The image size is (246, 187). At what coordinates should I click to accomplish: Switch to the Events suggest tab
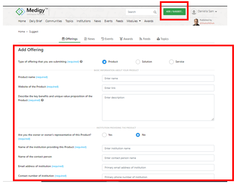(107, 39)
